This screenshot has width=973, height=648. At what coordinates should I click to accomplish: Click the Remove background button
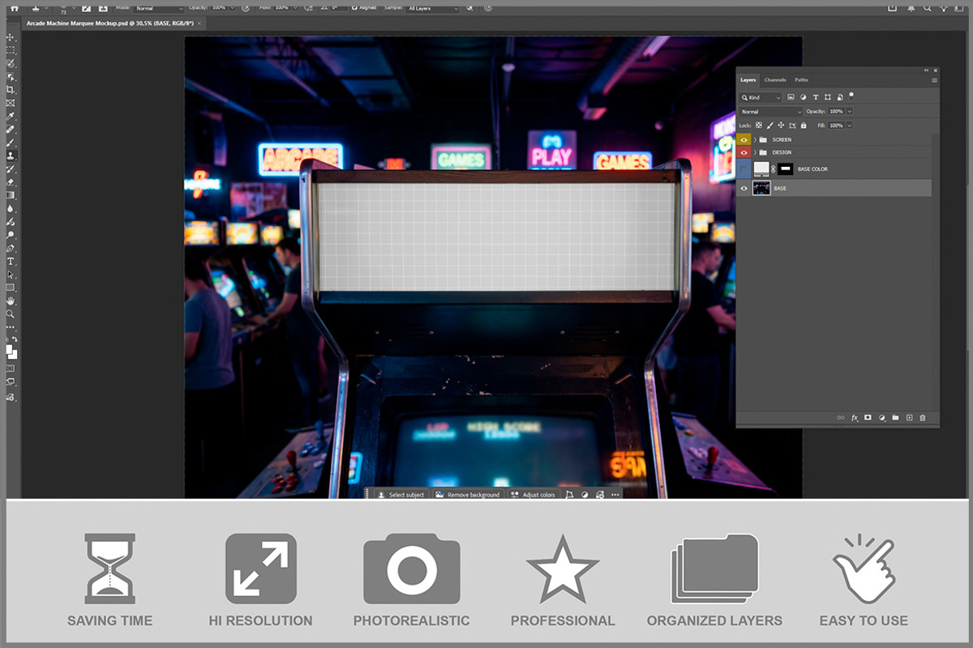(467, 494)
